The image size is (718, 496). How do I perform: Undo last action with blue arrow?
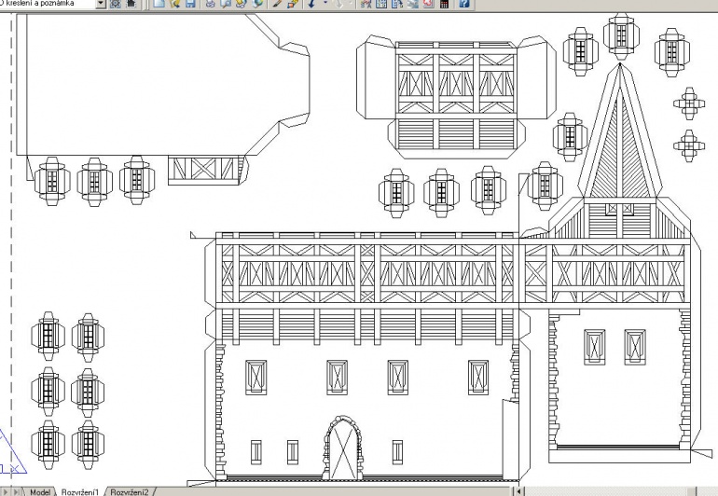coord(312,4)
